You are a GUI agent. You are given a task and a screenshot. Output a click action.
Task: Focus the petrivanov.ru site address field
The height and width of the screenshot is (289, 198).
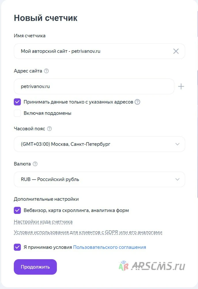click(94, 86)
